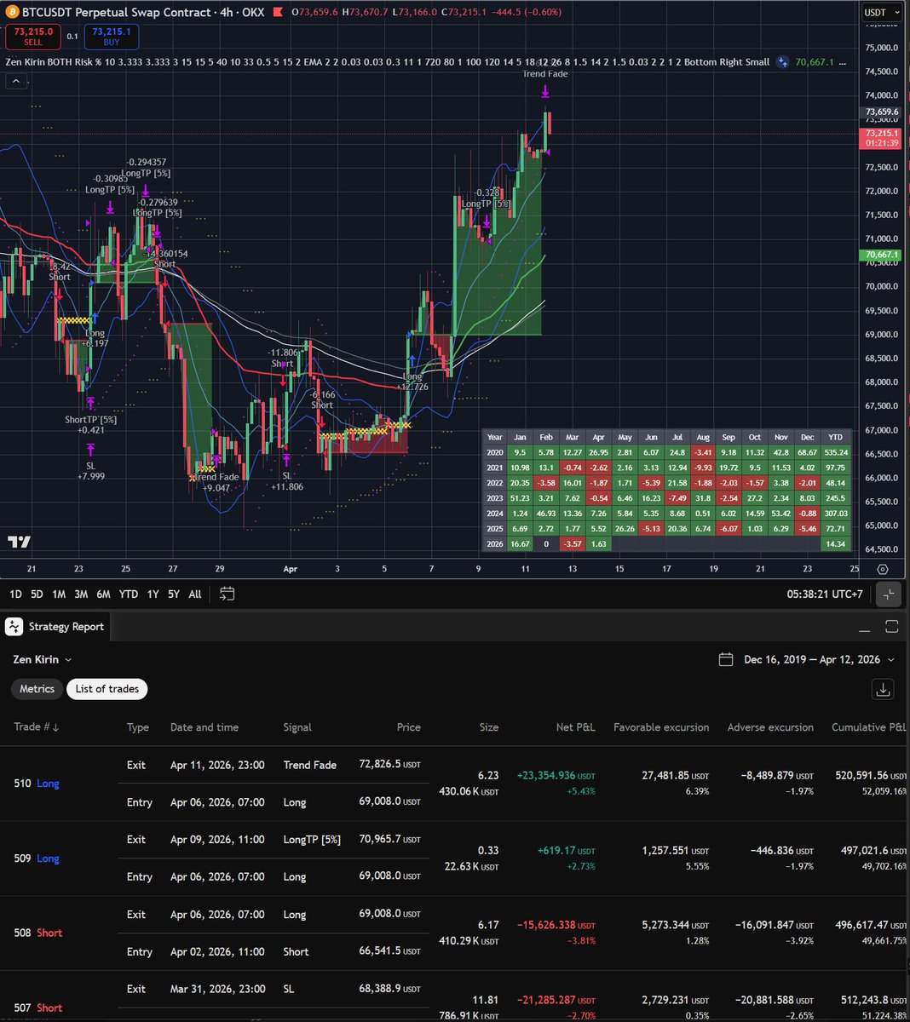The image size is (910, 1022).
Task: Click the collapse chart pane icon
Action: [889, 594]
